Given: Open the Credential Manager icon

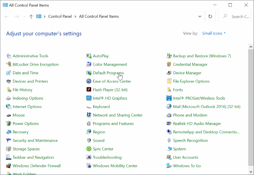Looking at the screenshot, I should 169,64.
